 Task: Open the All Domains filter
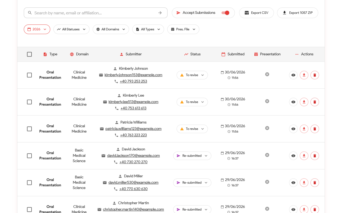(111, 29)
